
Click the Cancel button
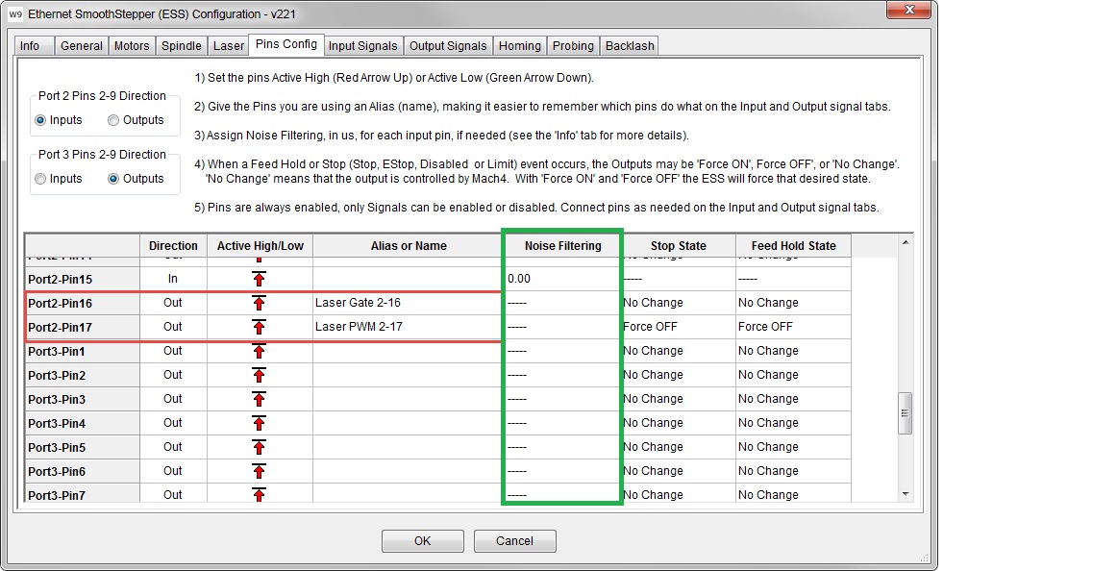(514, 541)
